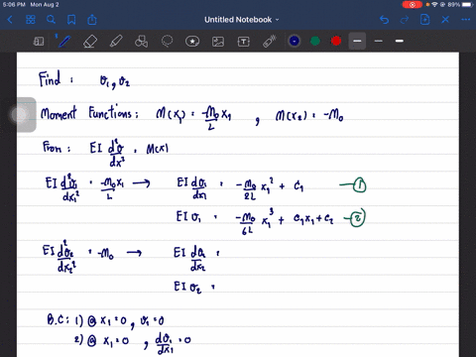476x357 pixels.
Task: Select the Image insert tool
Action: tap(218, 42)
